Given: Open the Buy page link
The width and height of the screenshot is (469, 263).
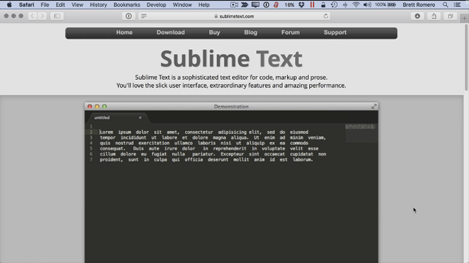Looking at the screenshot, I should click(214, 32).
